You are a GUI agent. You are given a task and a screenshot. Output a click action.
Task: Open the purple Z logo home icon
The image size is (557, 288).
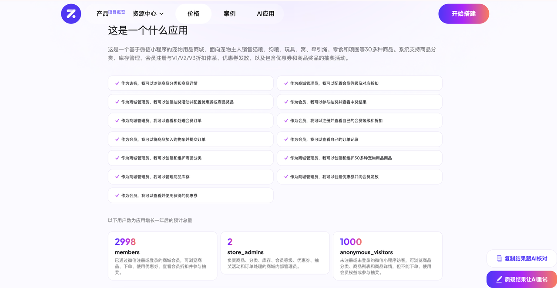point(71,13)
